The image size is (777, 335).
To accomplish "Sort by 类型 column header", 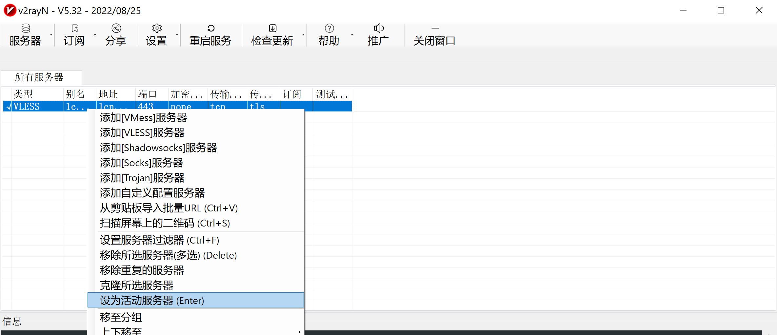I will click(38, 94).
